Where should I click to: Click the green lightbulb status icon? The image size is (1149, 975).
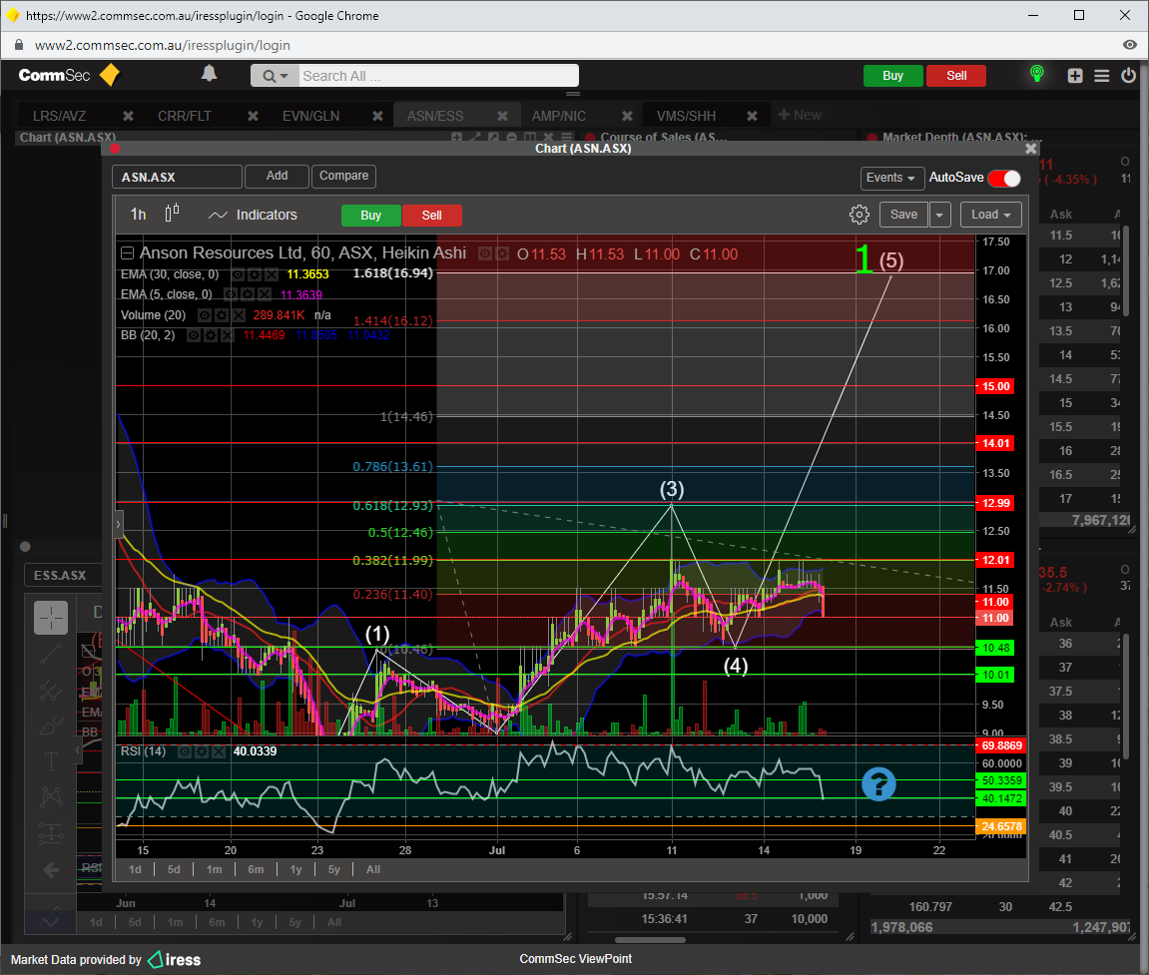click(x=1036, y=73)
